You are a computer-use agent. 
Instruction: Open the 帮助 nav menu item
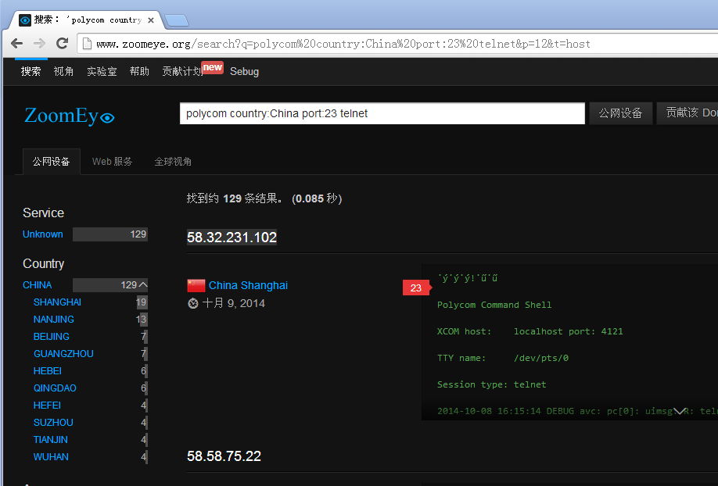(139, 71)
